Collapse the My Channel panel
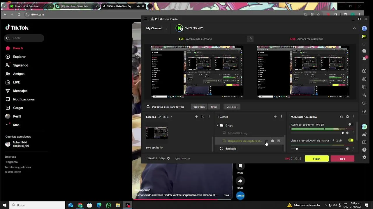This screenshot has width=373, height=209. [354, 28]
